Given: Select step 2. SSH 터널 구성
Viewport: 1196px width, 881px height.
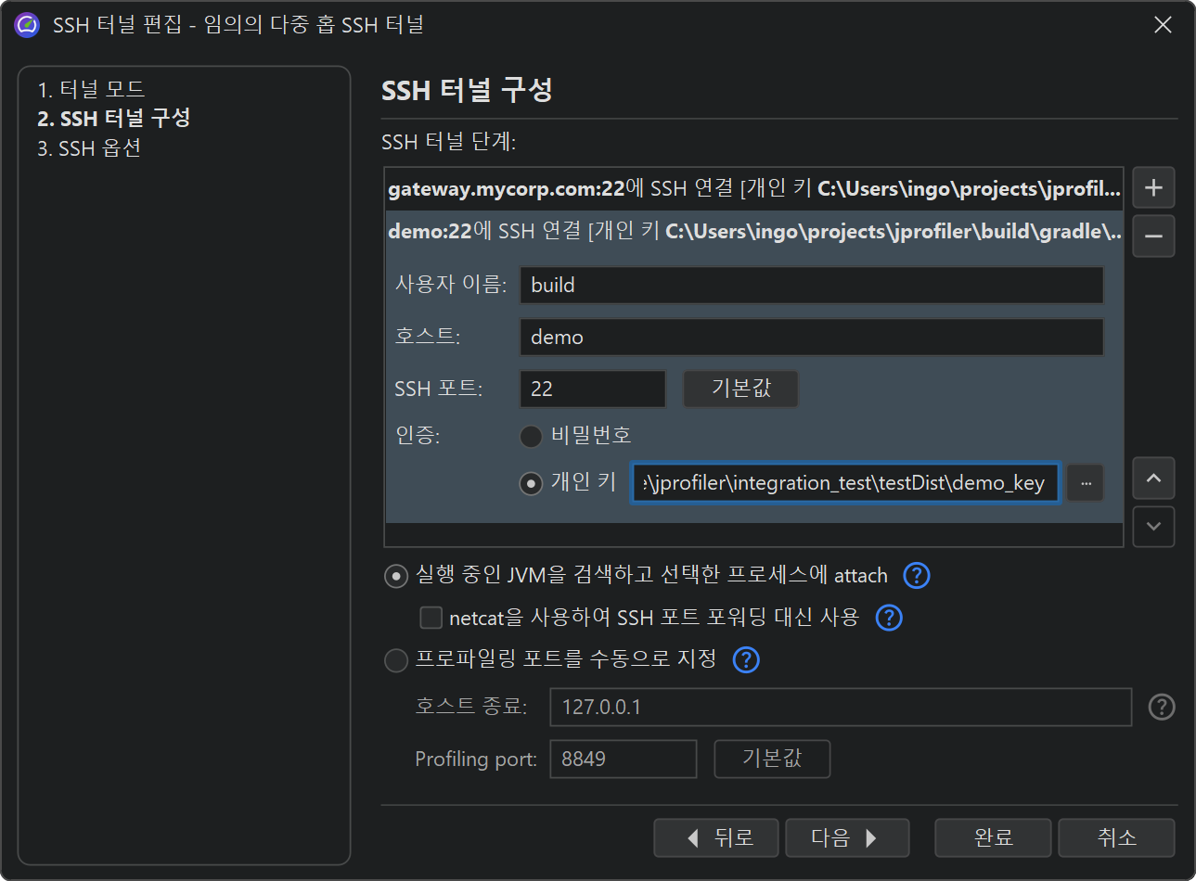Looking at the screenshot, I should point(113,119).
